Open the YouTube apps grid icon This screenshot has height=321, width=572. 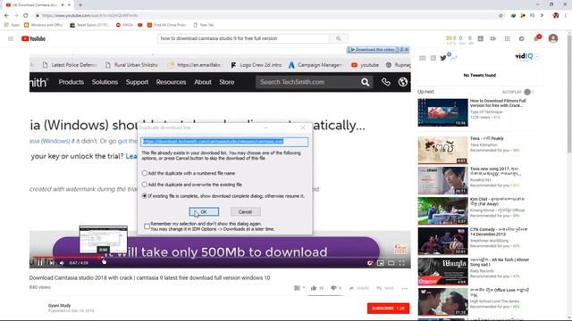click(508, 38)
